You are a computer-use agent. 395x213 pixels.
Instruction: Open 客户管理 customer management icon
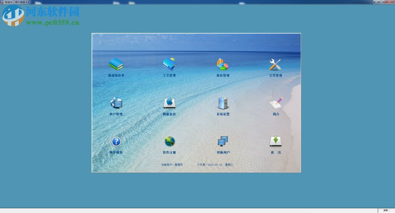pos(116,103)
